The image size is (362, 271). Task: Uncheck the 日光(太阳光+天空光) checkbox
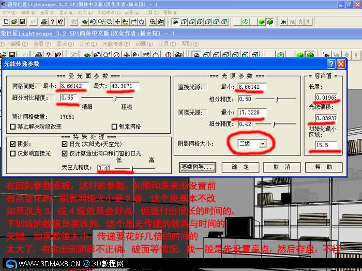[65, 144]
